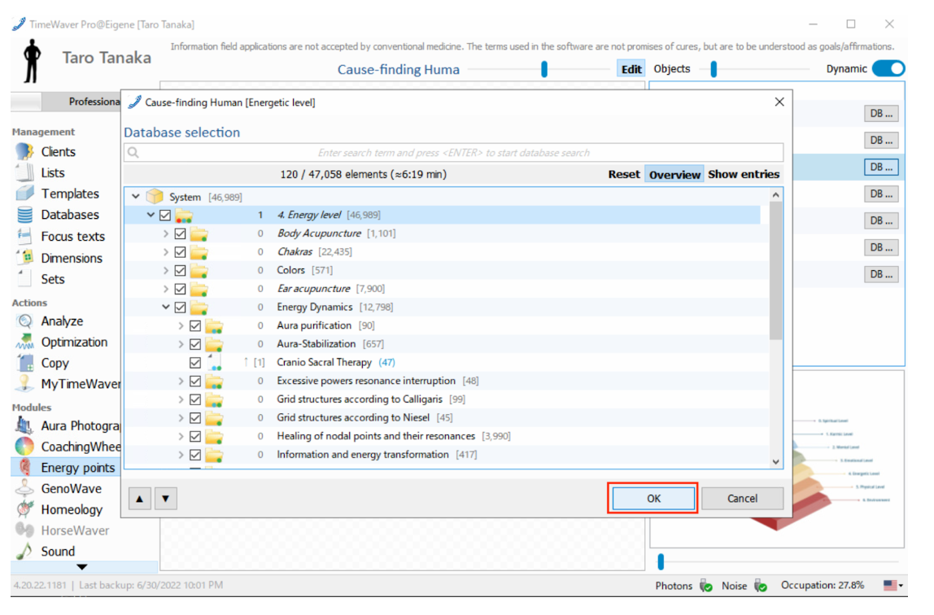Screen dimensions: 934x615
Task: Expand the Chakras folder
Action: [x=166, y=252]
